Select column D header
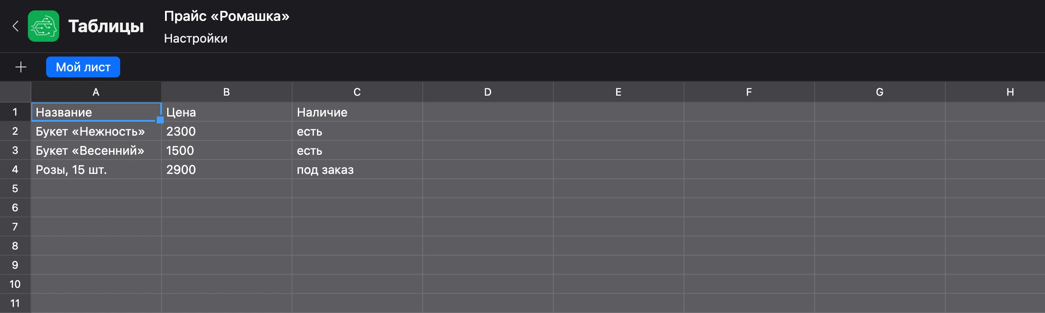Viewport: 1045px width, 313px height. [488, 92]
